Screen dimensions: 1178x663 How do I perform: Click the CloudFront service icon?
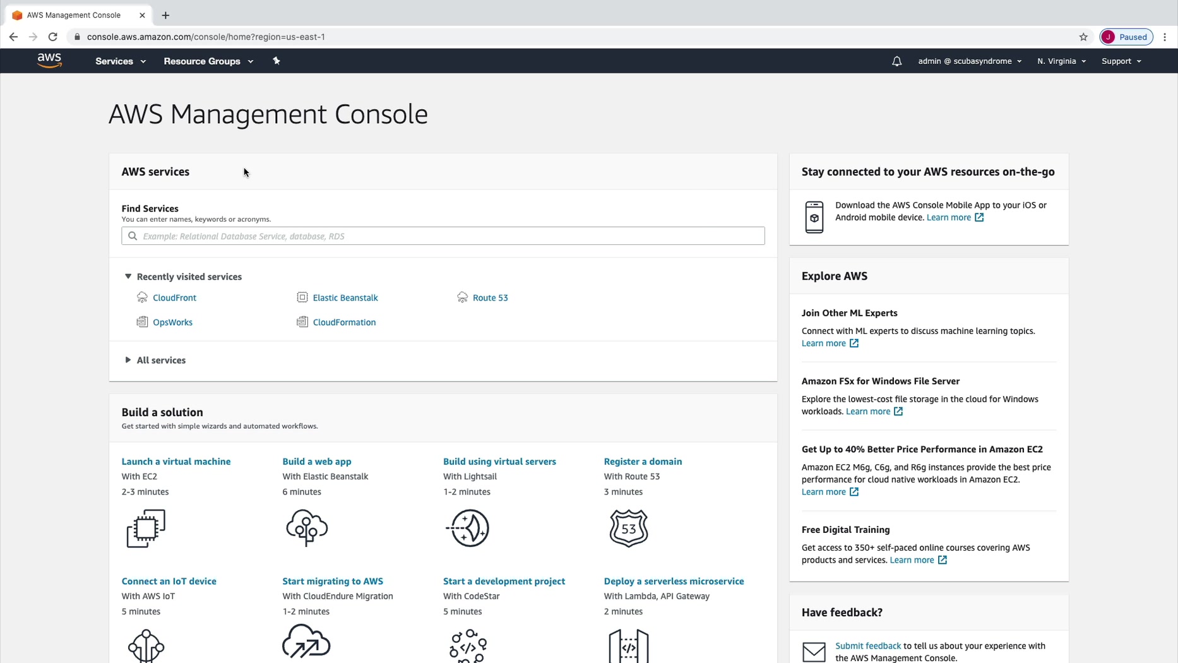pos(142,297)
